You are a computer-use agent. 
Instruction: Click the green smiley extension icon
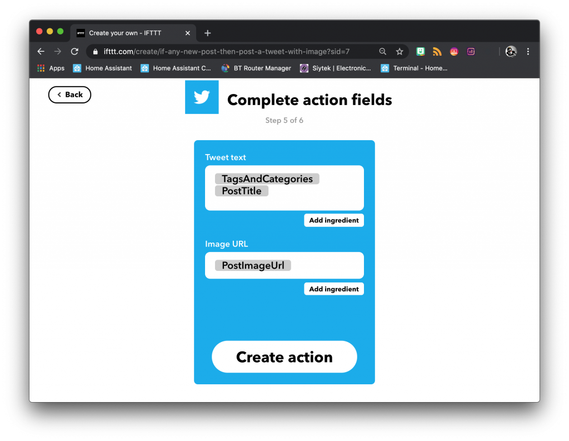[x=420, y=52]
